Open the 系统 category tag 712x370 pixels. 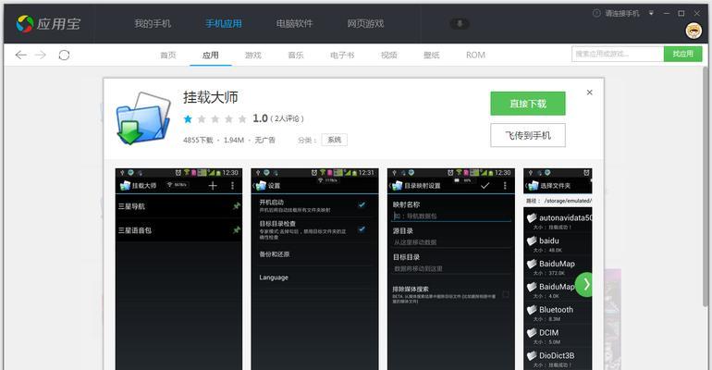(334, 140)
